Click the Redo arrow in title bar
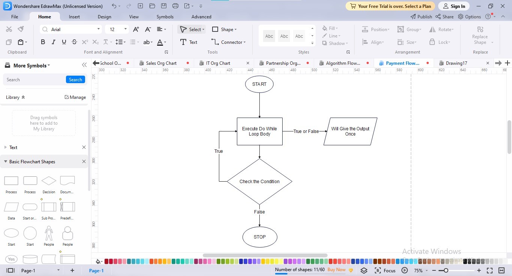The image size is (512, 276). coord(129,6)
